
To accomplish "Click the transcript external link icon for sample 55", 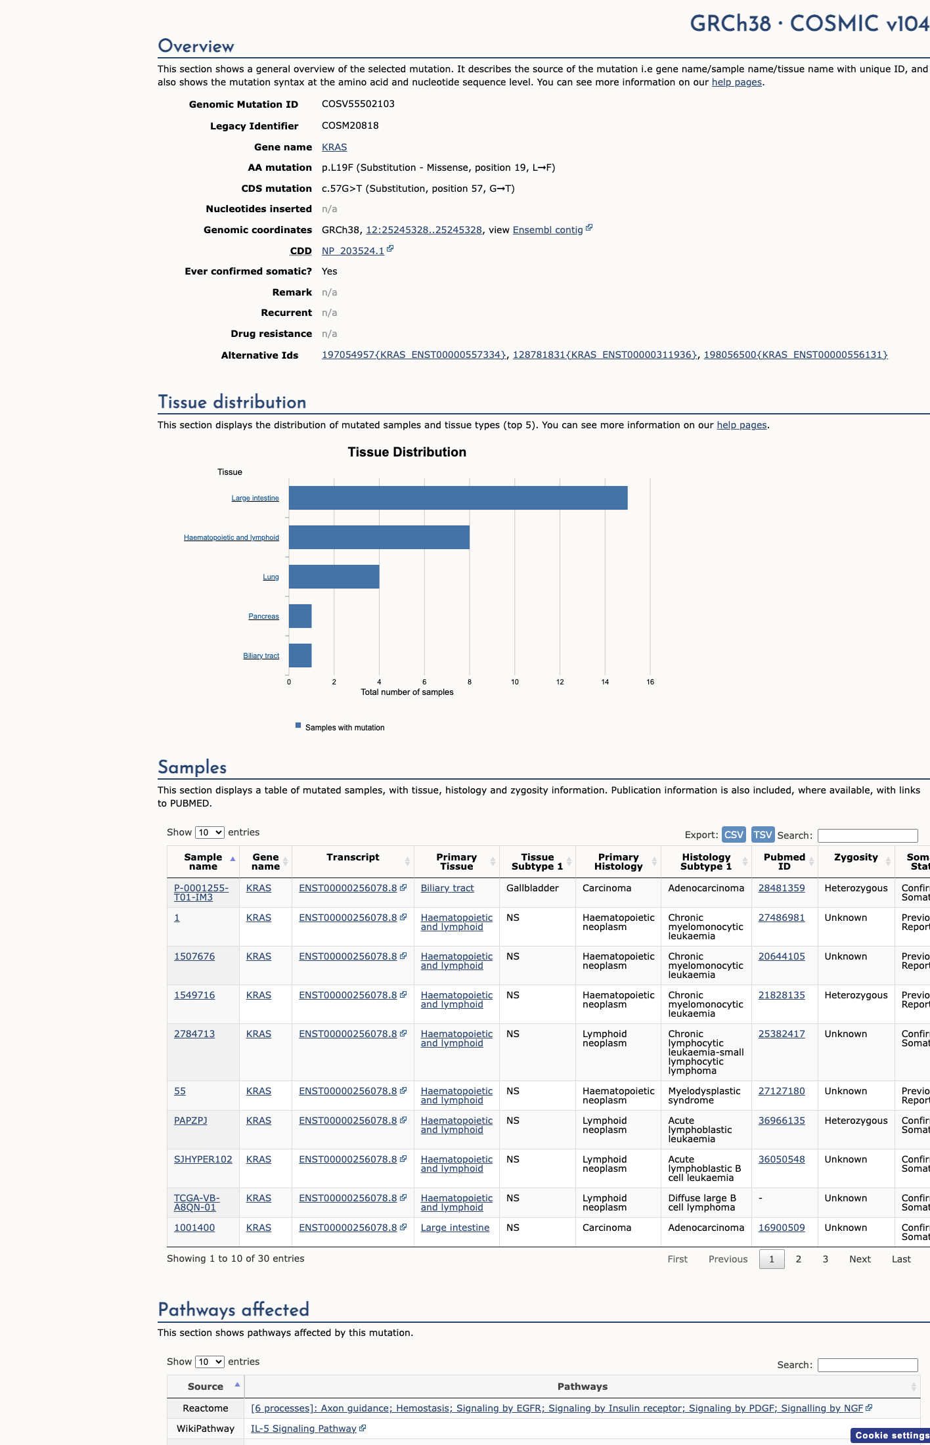I will (x=403, y=1090).
